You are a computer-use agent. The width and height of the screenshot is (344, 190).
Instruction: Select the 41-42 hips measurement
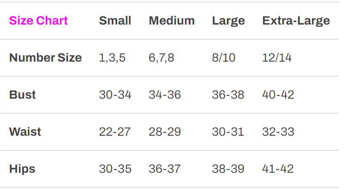[x=278, y=169]
